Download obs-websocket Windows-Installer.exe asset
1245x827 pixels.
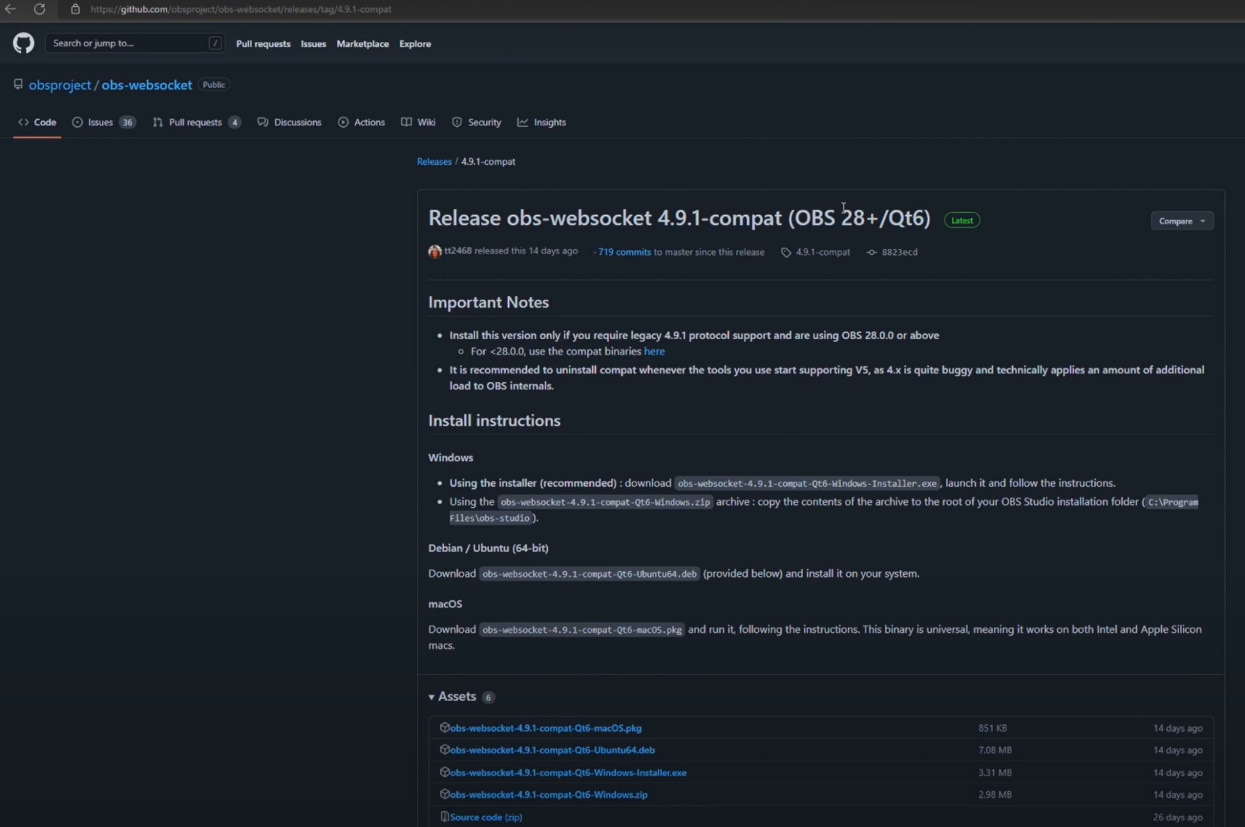tap(568, 772)
